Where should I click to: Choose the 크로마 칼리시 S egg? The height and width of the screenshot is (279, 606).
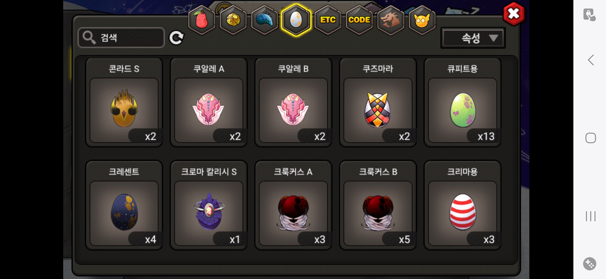[209, 205]
